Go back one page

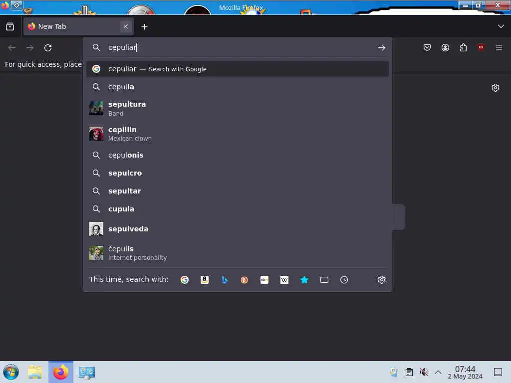[12, 48]
